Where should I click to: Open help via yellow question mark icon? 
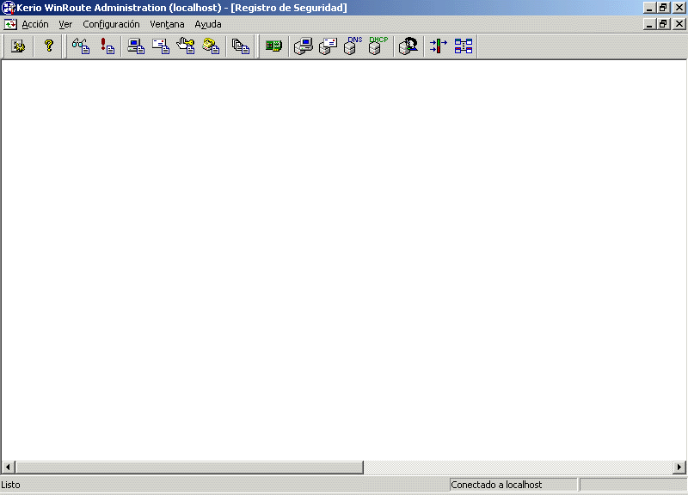click(x=49, y=46)
